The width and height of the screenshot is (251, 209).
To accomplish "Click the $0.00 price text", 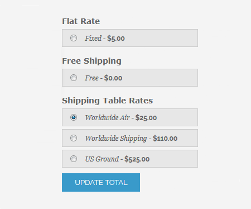I will point(113,78).
